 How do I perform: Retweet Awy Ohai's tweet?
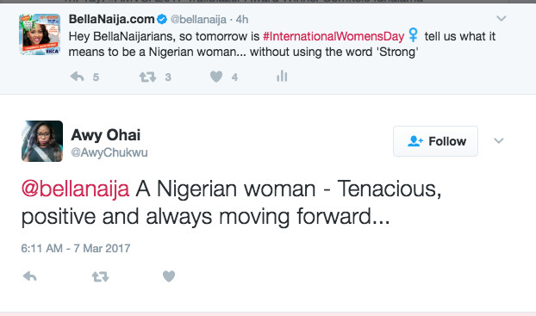pos(101,276)
